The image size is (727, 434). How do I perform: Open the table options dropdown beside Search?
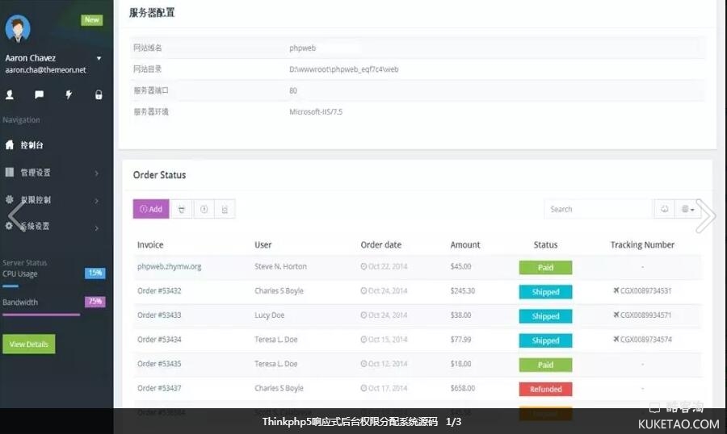coord(688,209)
